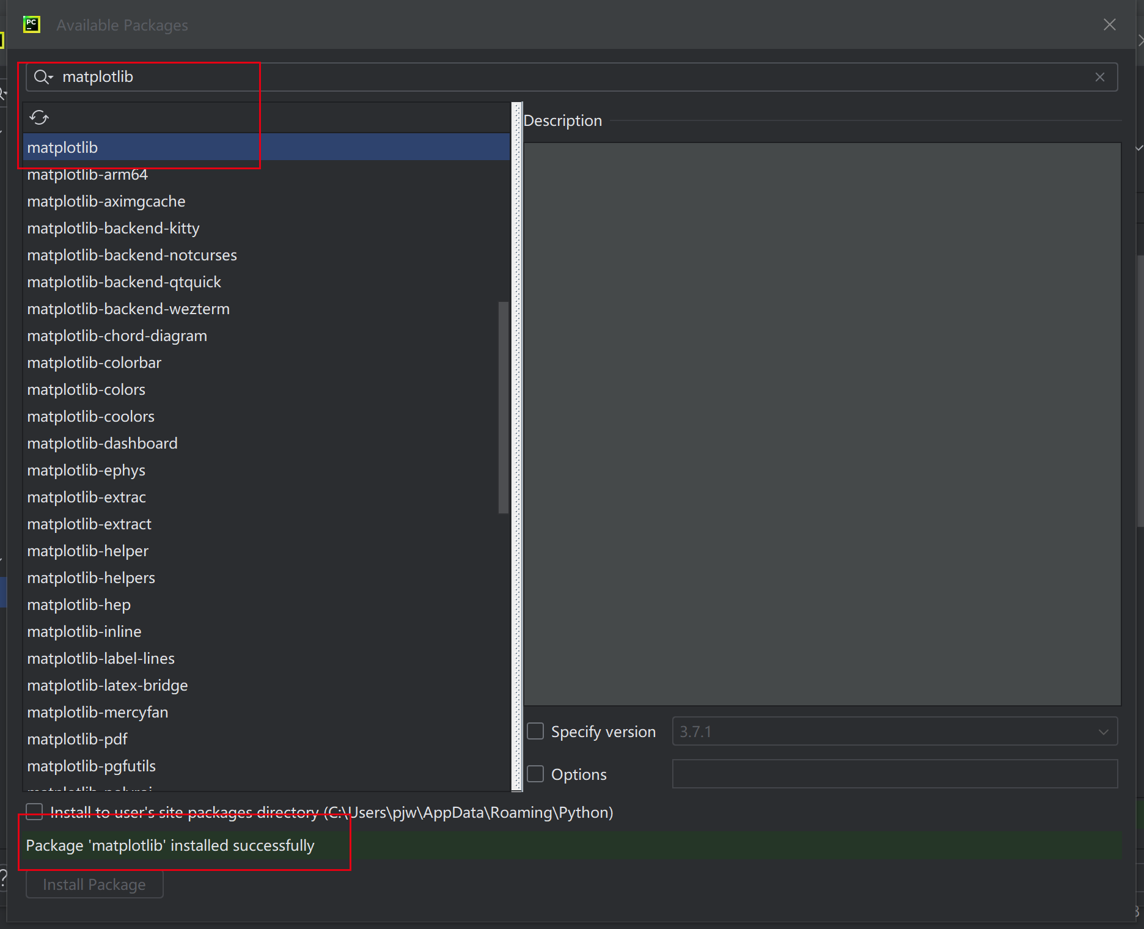Select matplotlib-inline package
Screen dimensions: 1144x929
tap(266, 631)
